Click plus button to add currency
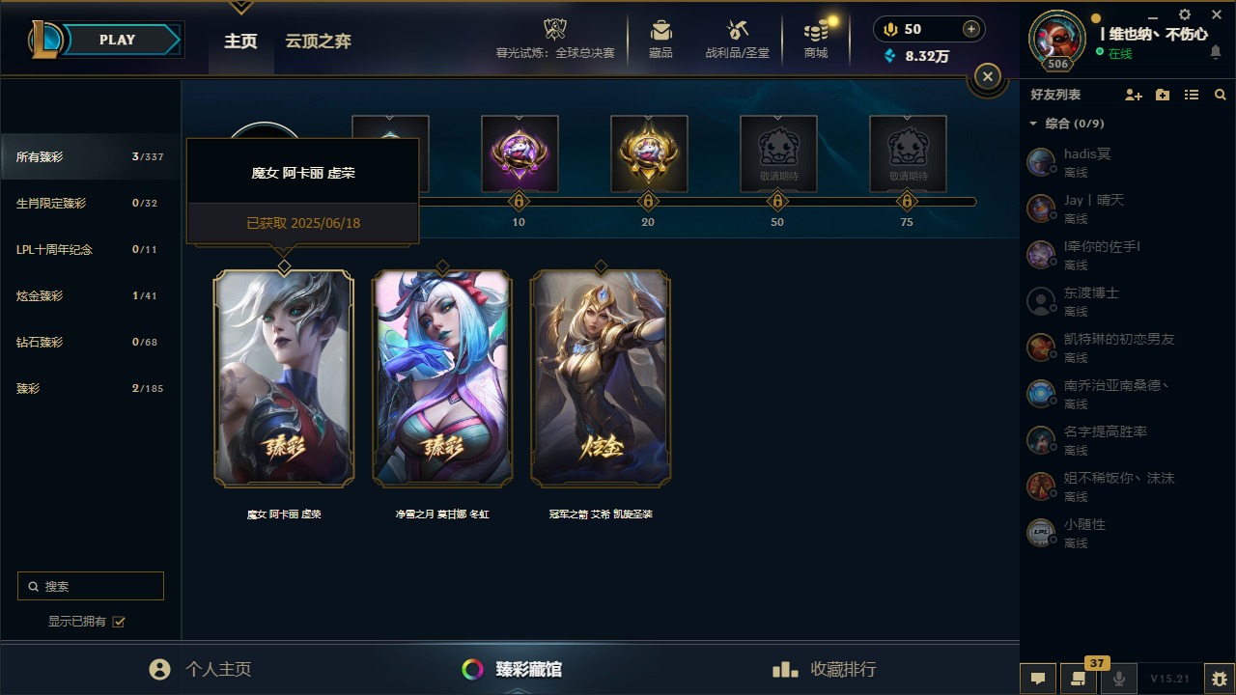The image size is (1236, 695). (971, 29)
